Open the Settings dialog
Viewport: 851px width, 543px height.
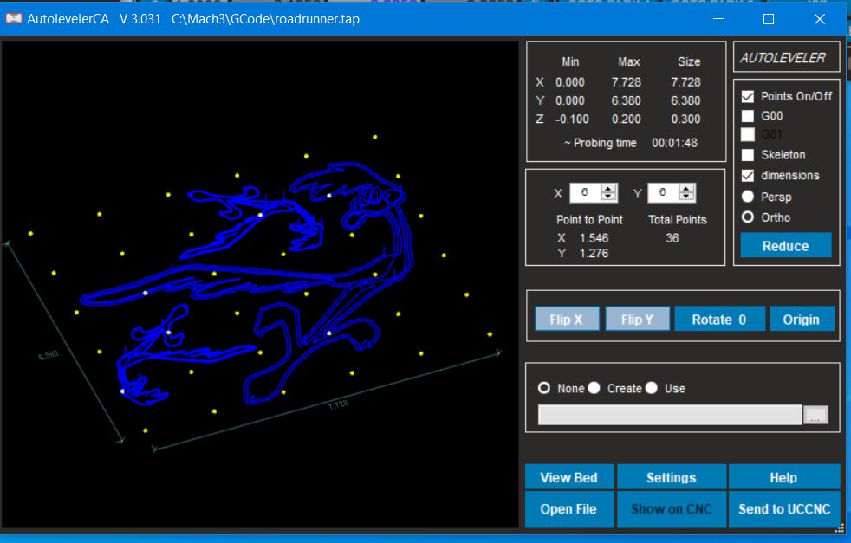pos(672,477)
